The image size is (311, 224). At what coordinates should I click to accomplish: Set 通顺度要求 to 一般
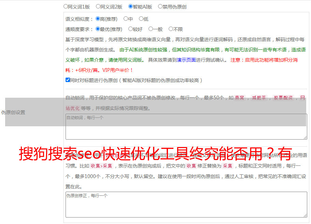(x=151, y=29)
